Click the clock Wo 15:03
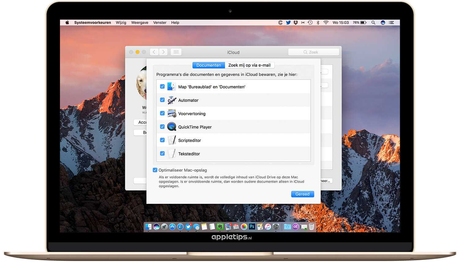Image resolution: width=459 pixels, height=262 pixels. pos(341,23)
